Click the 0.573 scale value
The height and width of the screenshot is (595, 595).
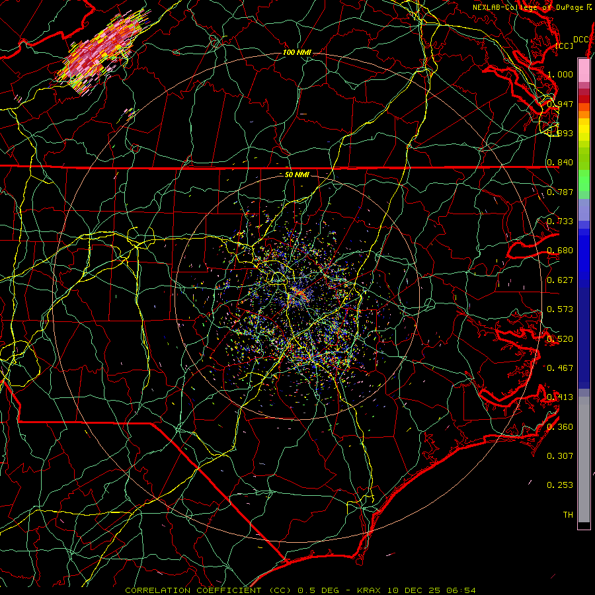(x=560, y=309)
